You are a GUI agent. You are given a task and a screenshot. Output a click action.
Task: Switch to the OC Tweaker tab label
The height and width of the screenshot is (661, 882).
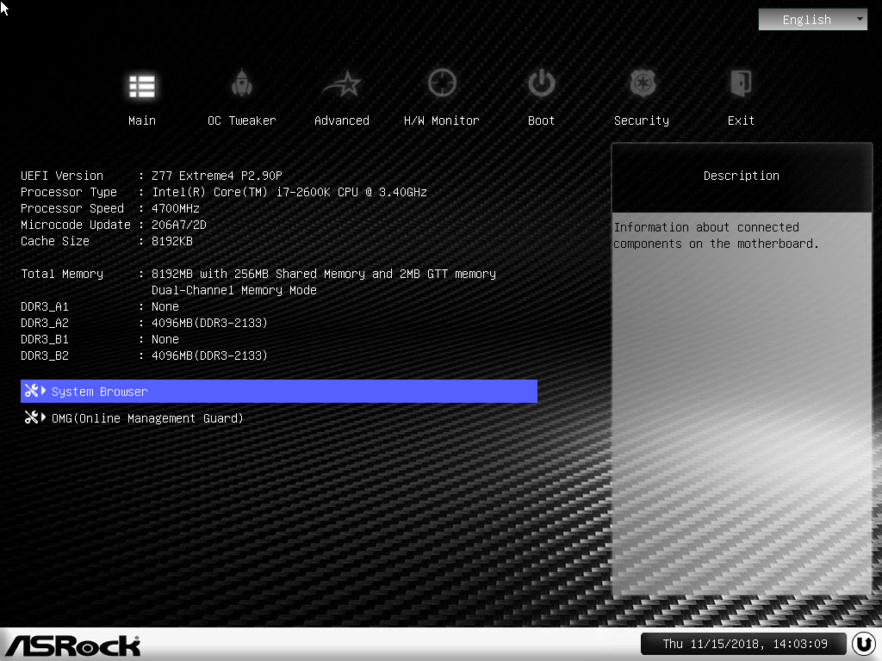pos(242,120)
